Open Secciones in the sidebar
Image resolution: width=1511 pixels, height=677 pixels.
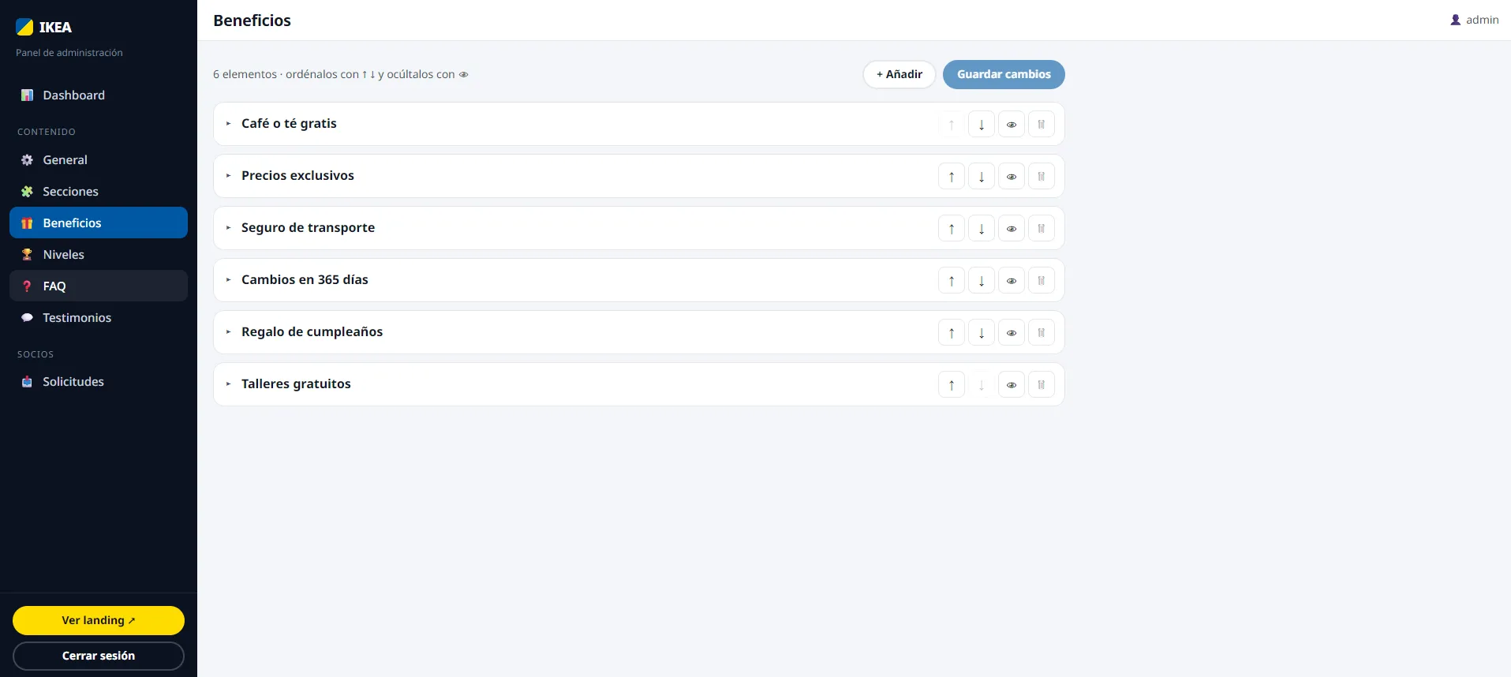pyautogui.click(x=99, y=192)
